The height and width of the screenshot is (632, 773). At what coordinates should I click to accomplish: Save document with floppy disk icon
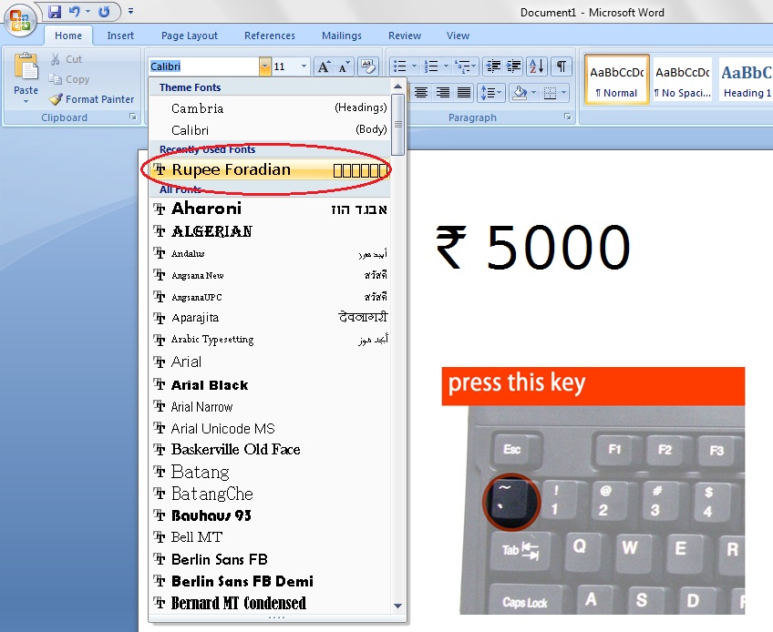pos(55,11)
